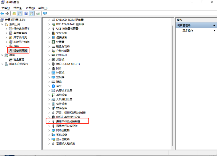Screen dimensions: 217x156
Task: Click the Back arrow toolbar icon
Action: 3,13
